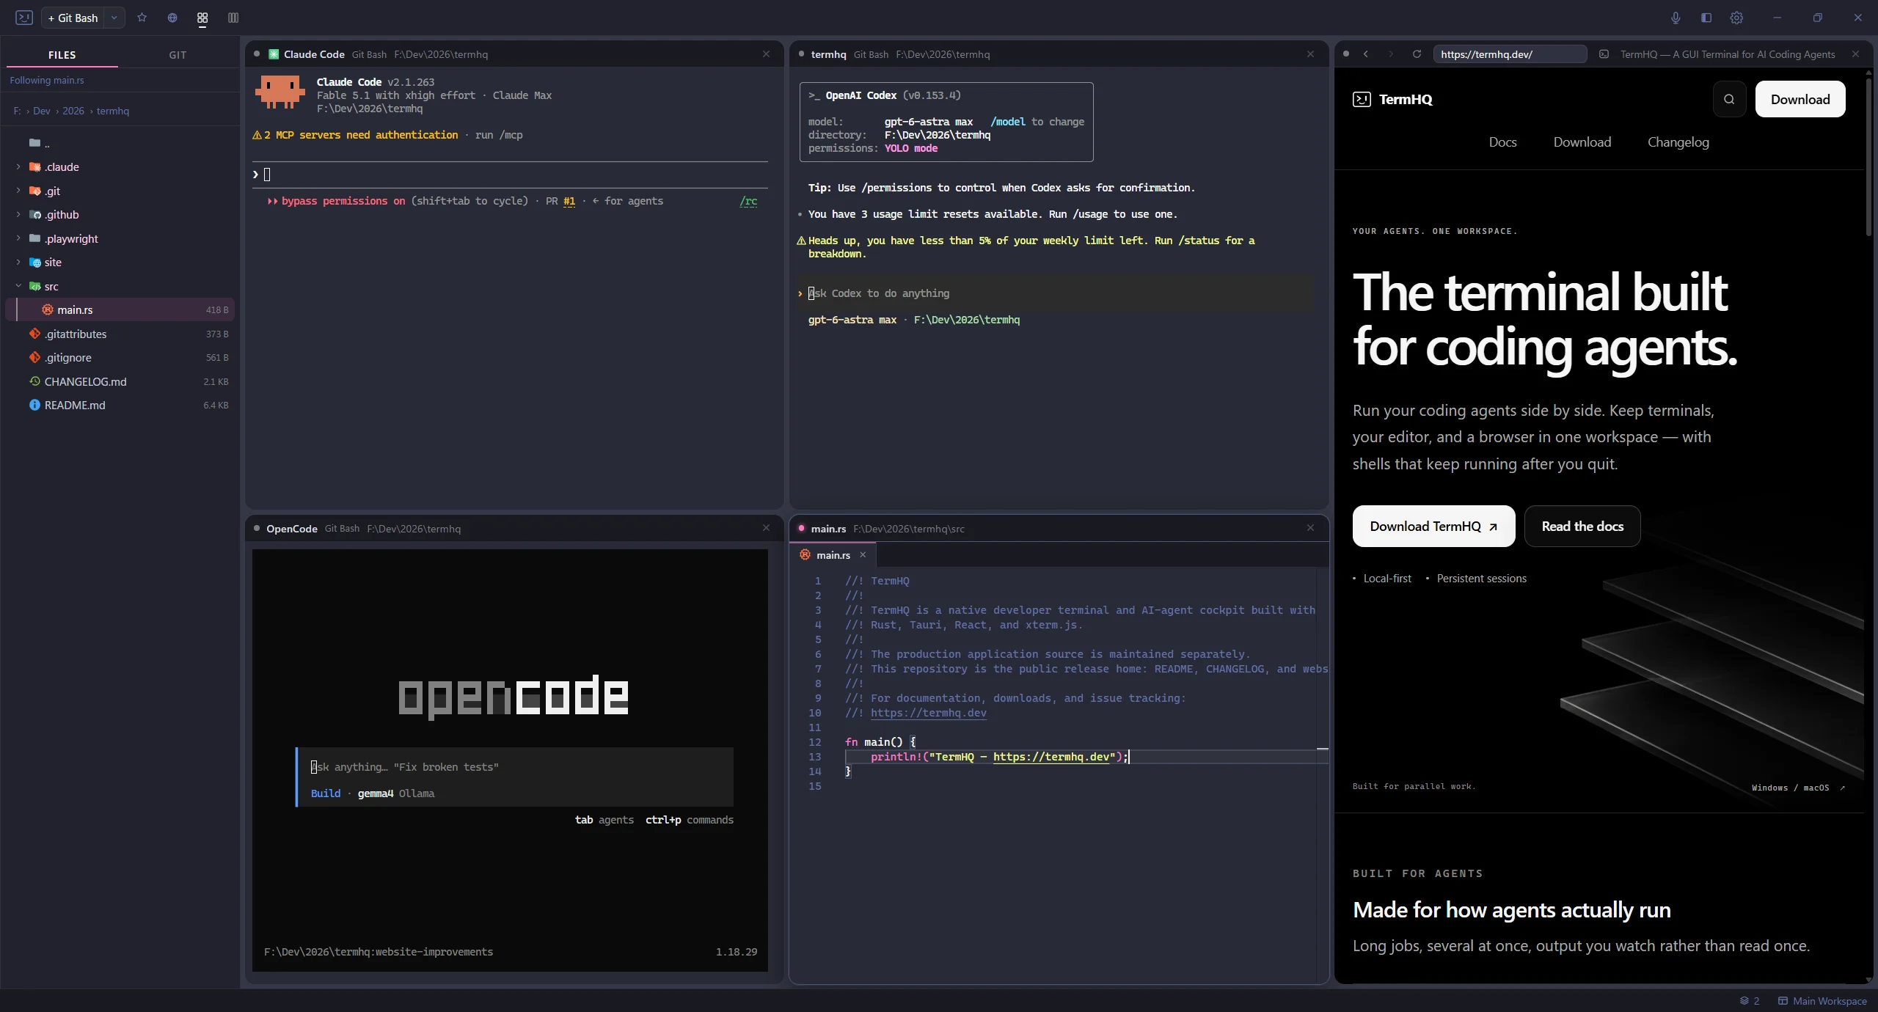The width and height of the screenshot is (1878, 1012).
Task: Collapse the src folder
Action: (x=18, y=286)
